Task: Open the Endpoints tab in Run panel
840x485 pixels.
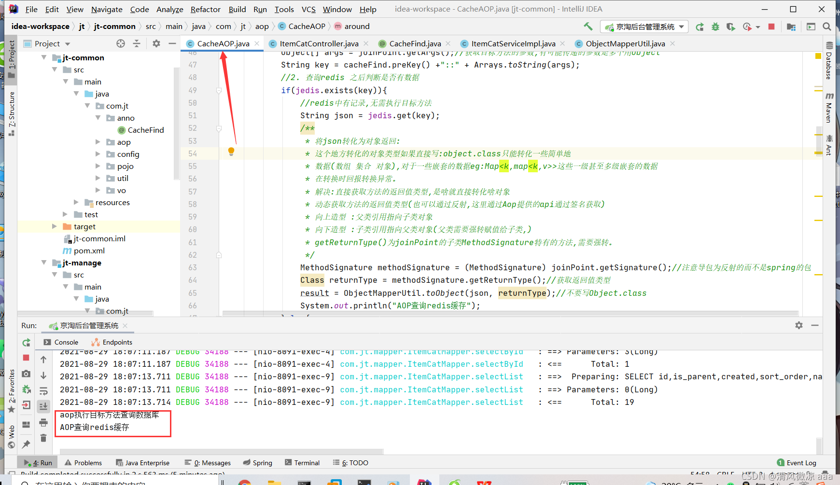Action: click(112, 342)
